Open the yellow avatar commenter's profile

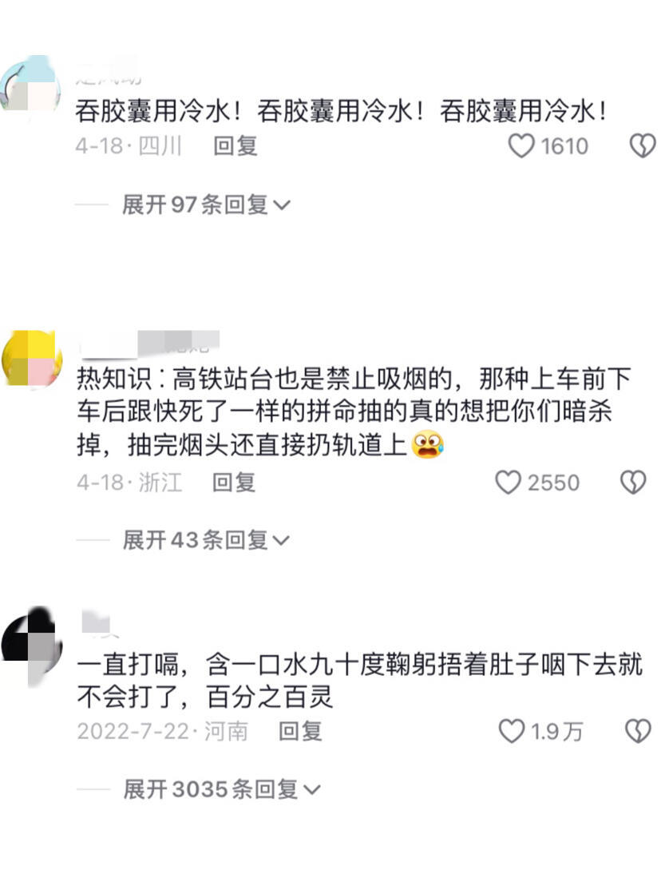[x=31, y=358]
